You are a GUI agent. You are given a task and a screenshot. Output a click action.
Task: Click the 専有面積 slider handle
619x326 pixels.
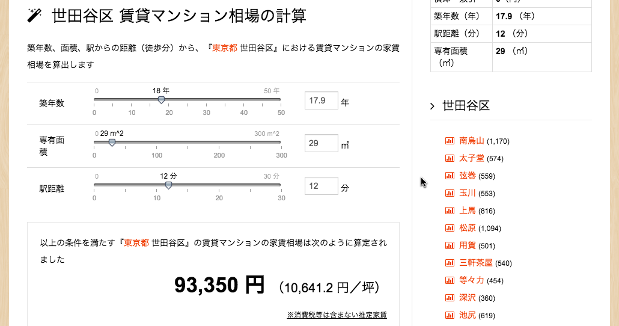coord(112,143)
